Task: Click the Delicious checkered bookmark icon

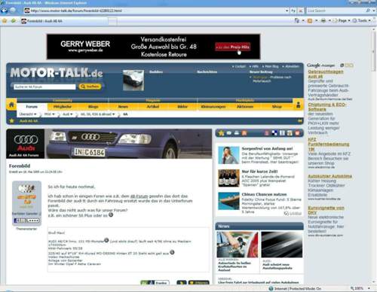Action: (274, 133)
